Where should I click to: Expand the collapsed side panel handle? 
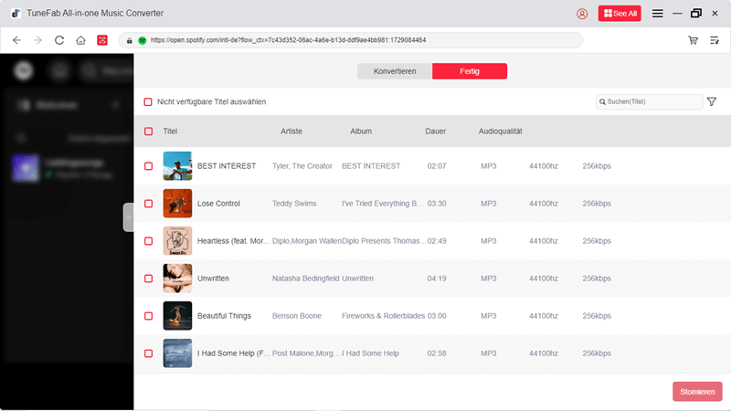coord(129,217)
